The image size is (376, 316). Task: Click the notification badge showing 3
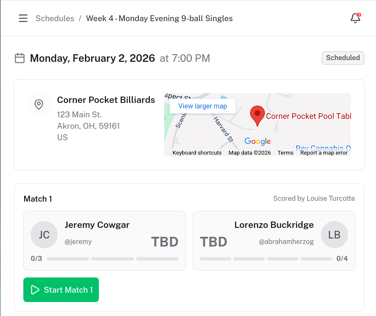pos(359,14)
